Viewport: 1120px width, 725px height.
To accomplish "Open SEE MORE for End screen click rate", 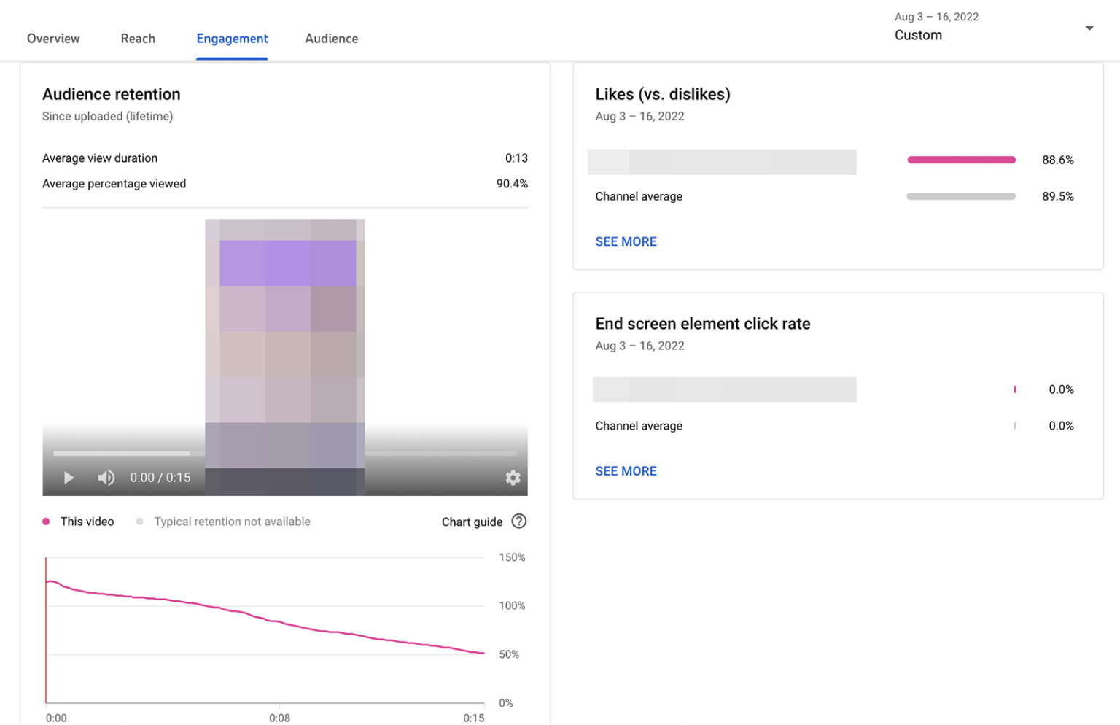I will point(626,470).
